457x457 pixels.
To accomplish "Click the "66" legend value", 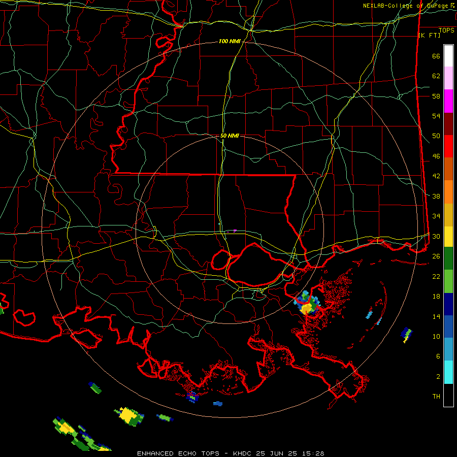I will (x=436, y=56).
